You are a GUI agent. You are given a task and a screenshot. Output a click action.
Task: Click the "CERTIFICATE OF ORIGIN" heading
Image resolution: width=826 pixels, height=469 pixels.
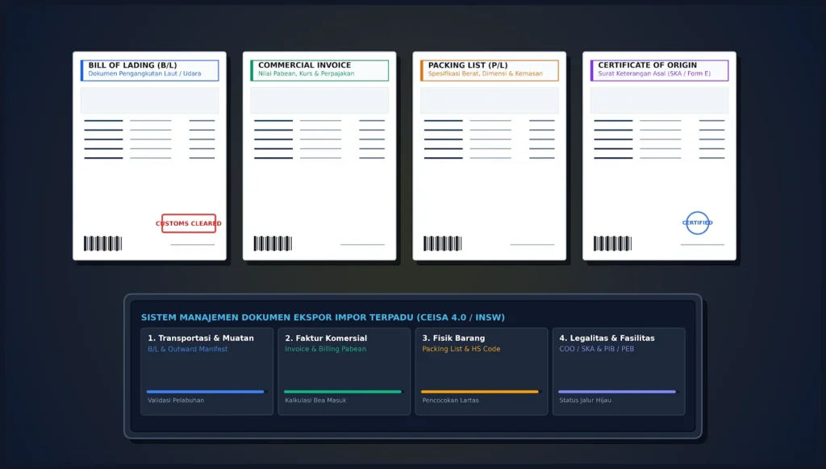tap(648, 65)
